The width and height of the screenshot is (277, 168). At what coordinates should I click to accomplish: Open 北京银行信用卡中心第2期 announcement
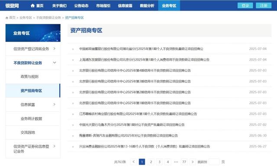tap(135, 92)
